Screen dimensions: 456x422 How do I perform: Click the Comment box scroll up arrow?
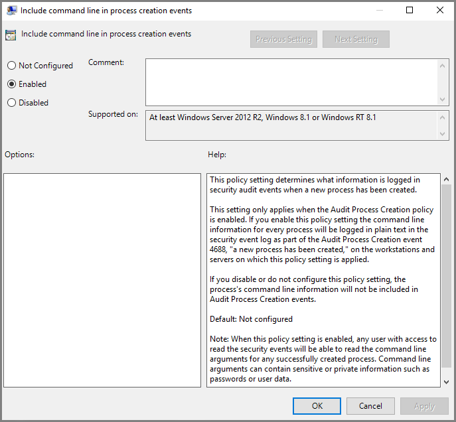(443, 64)
